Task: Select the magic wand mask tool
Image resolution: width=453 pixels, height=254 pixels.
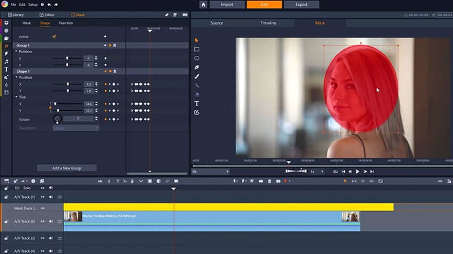Action: pos(196,85)
